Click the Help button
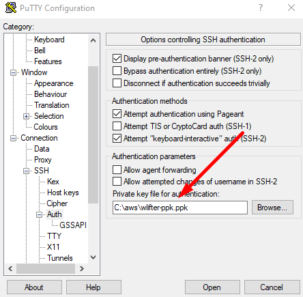The image size is (303, 297). point(93,287)
